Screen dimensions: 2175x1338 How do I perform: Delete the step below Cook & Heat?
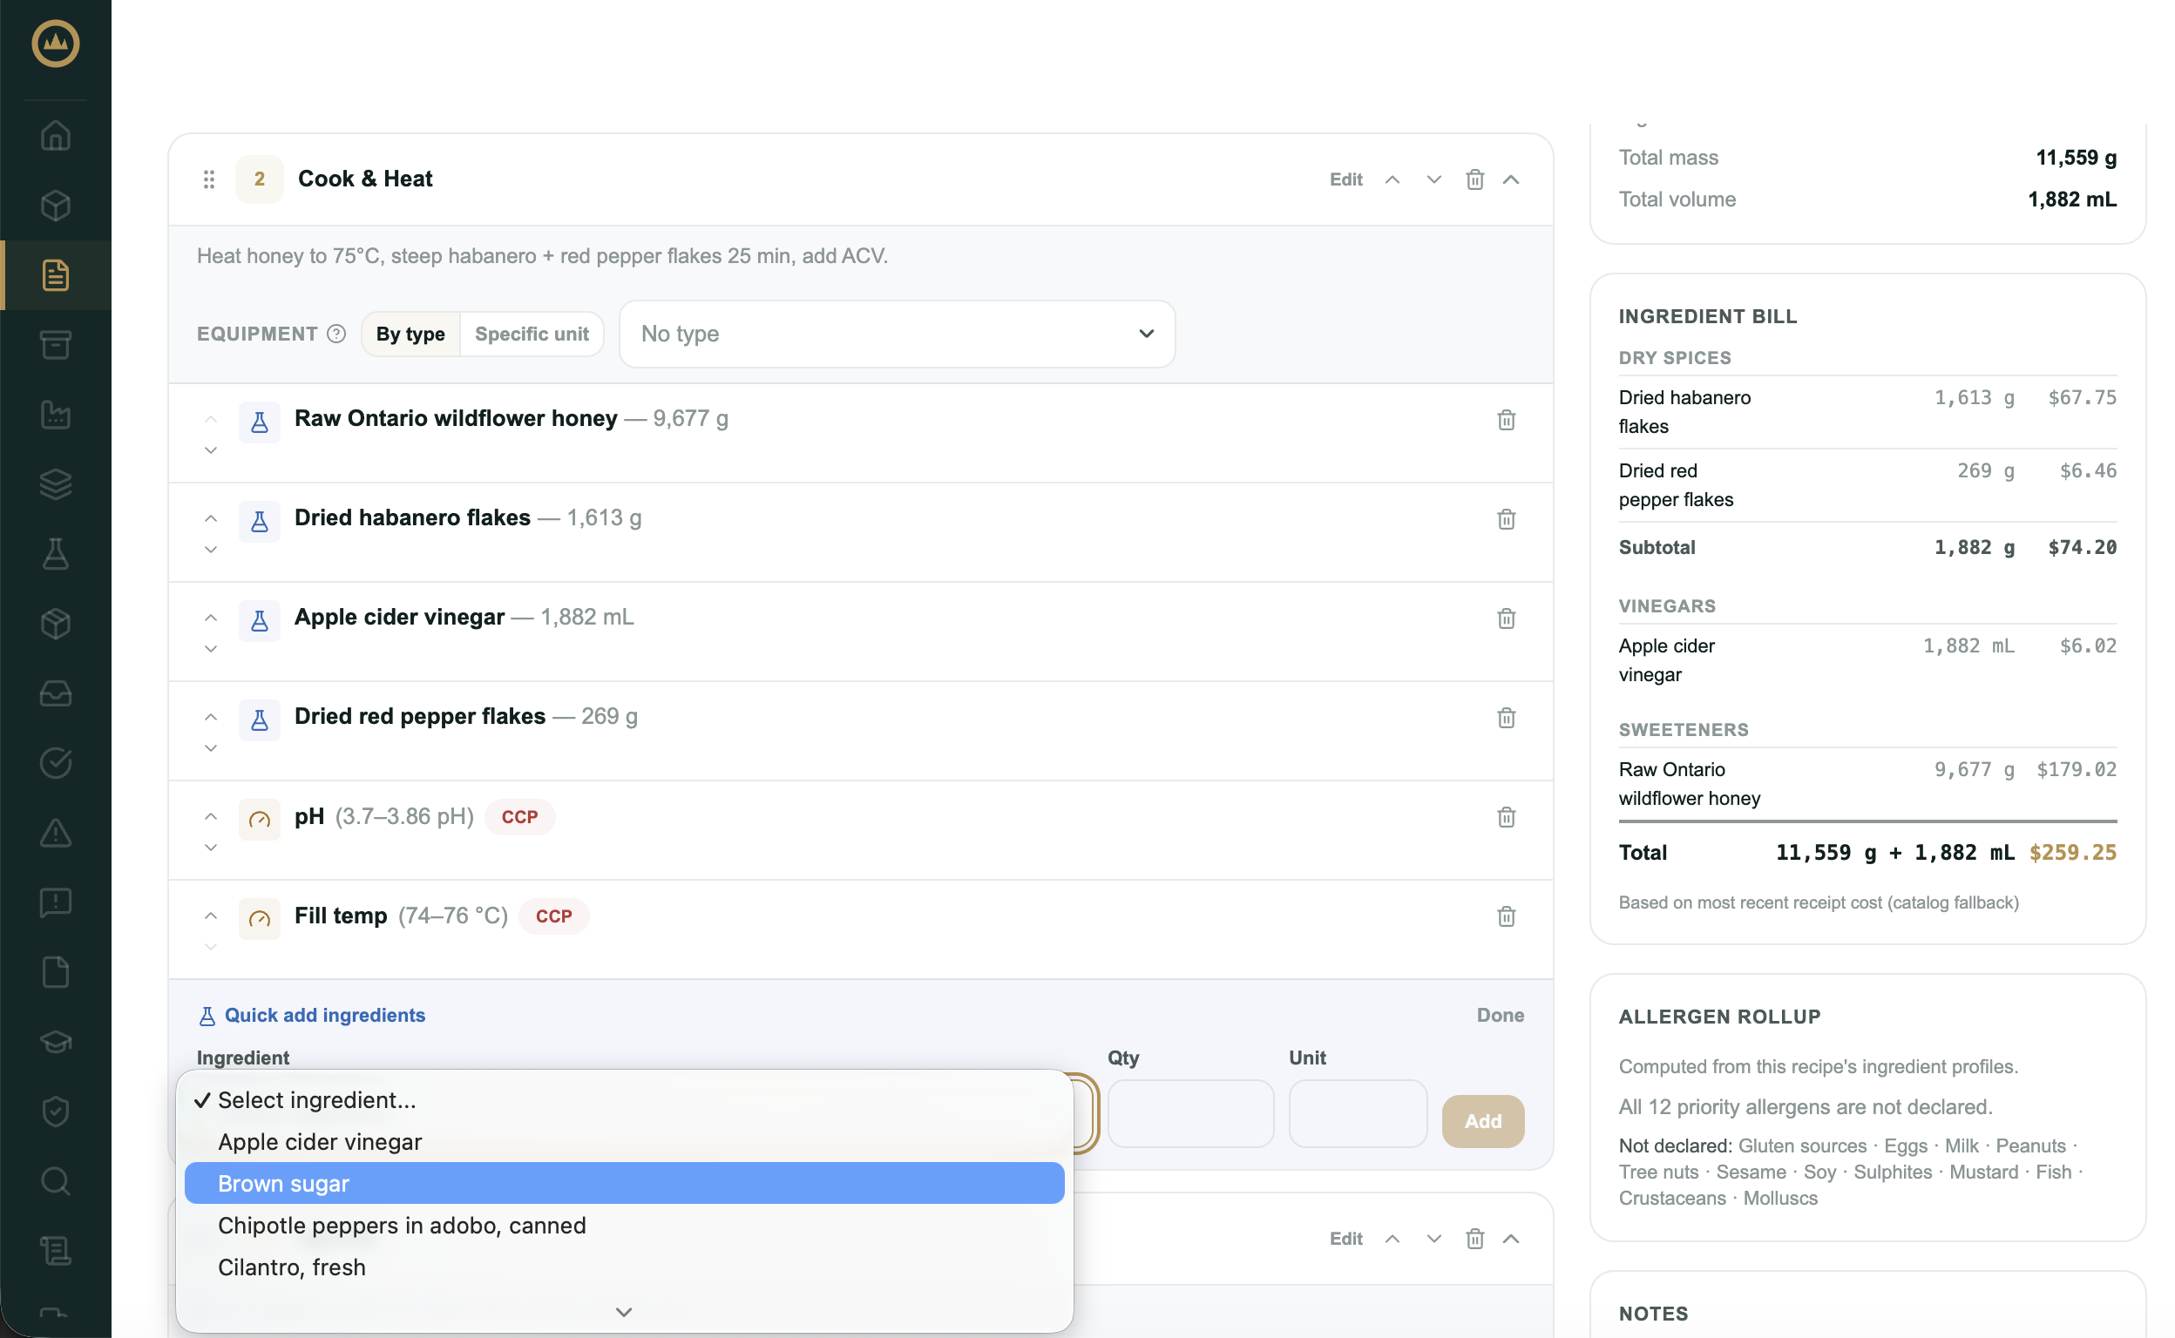pos(1474,1239)
